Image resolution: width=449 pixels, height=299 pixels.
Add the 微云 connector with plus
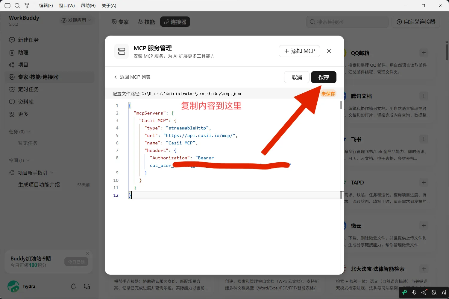(x=424, y=225)
